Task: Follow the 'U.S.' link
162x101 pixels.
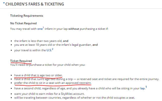Action: point(49,50)
